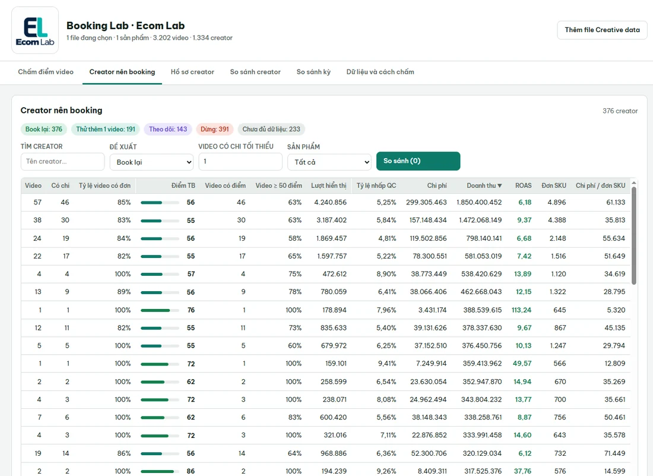Click the table's vertical scrollbar thumb
This screenshot has height=476, width=653.
coord(634,235)
